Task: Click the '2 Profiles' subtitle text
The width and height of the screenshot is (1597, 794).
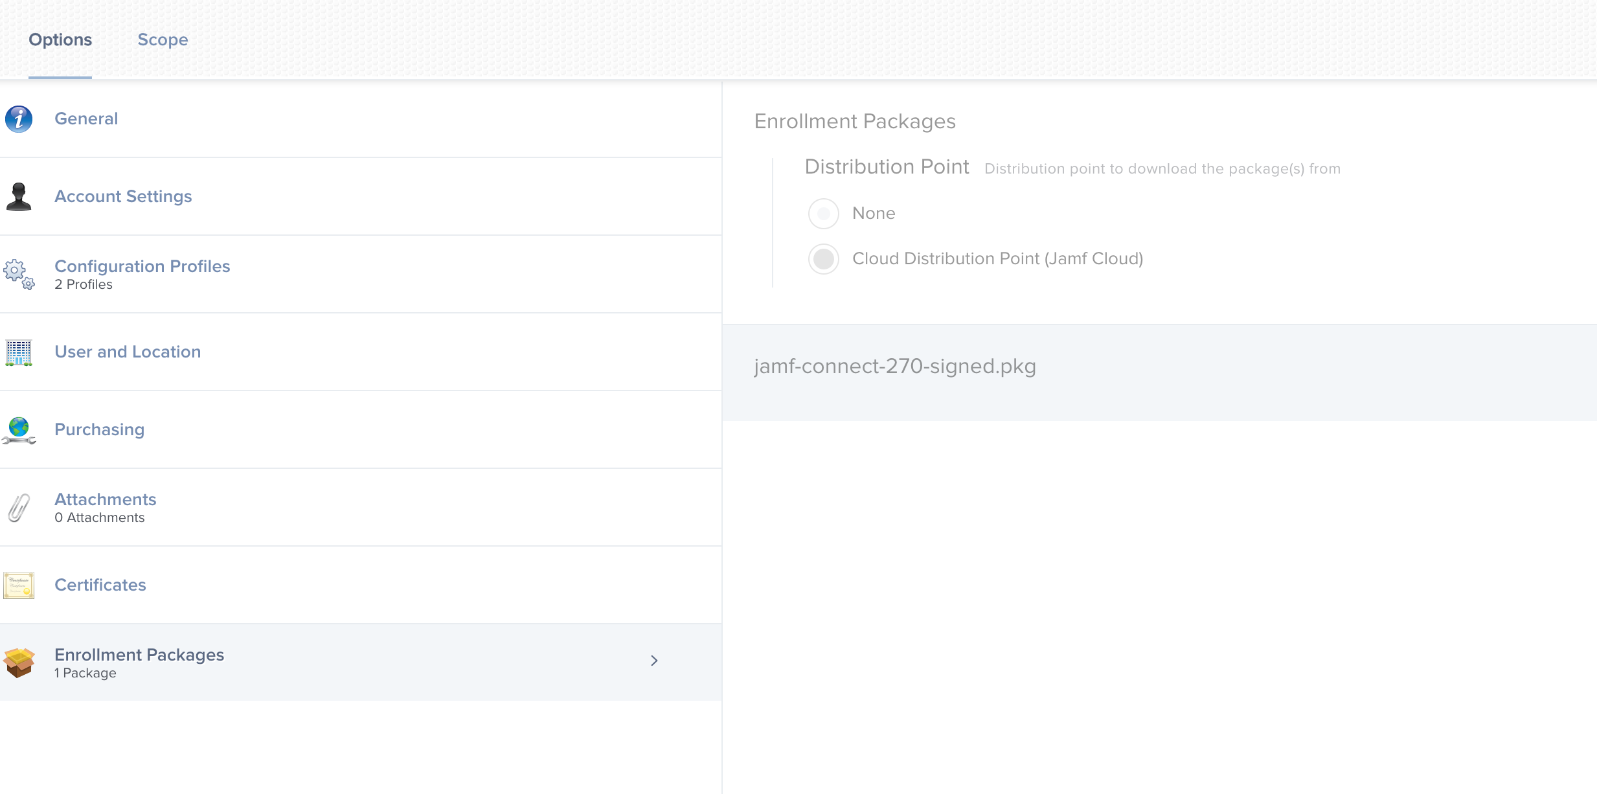Action: pyautogui.click(x=84, y=284)
